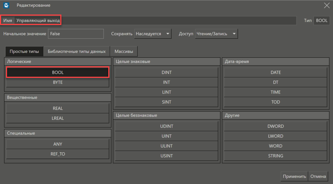Image resolution: width=333 pixels, height=184 pixels.
Task: Choose the DATE type button
Action: 276,72
